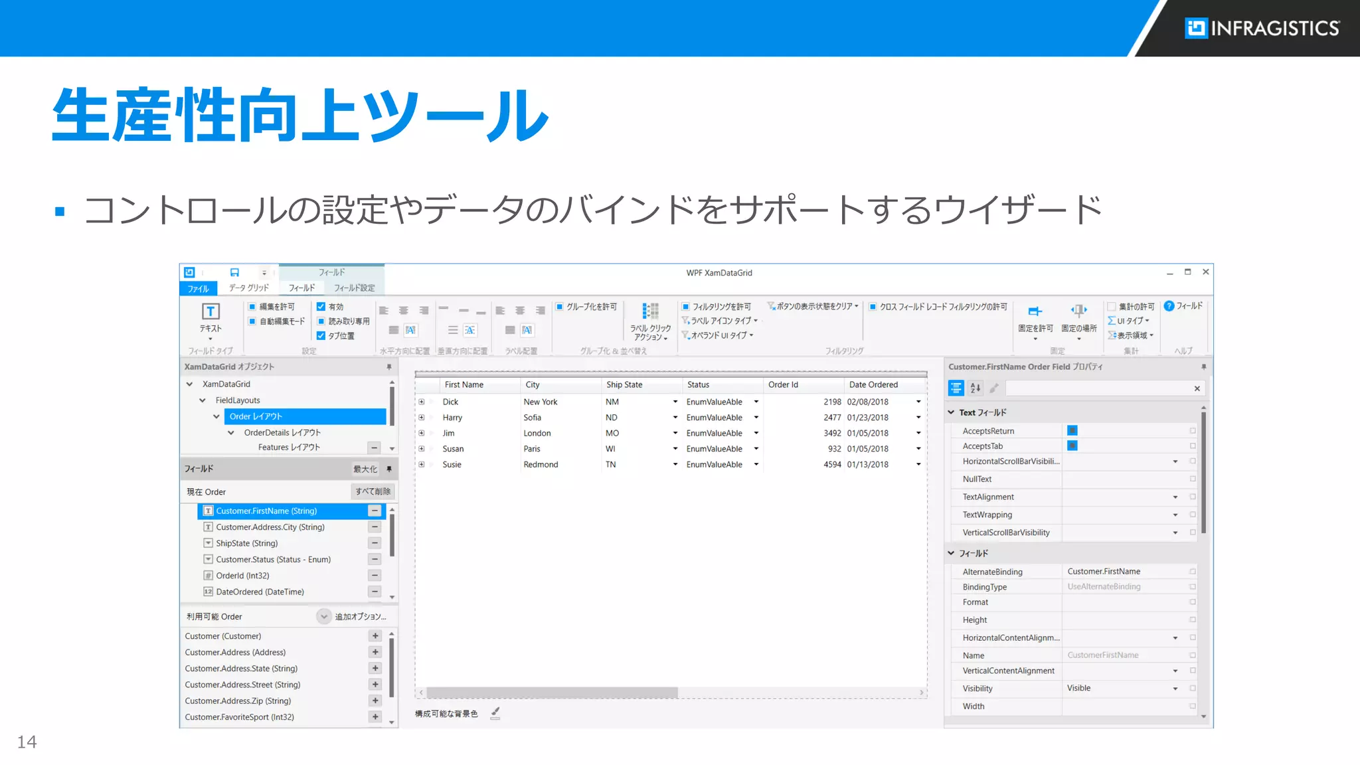Click the 固定を許可 icon
1360x765 pixels.
(1035, 311)
